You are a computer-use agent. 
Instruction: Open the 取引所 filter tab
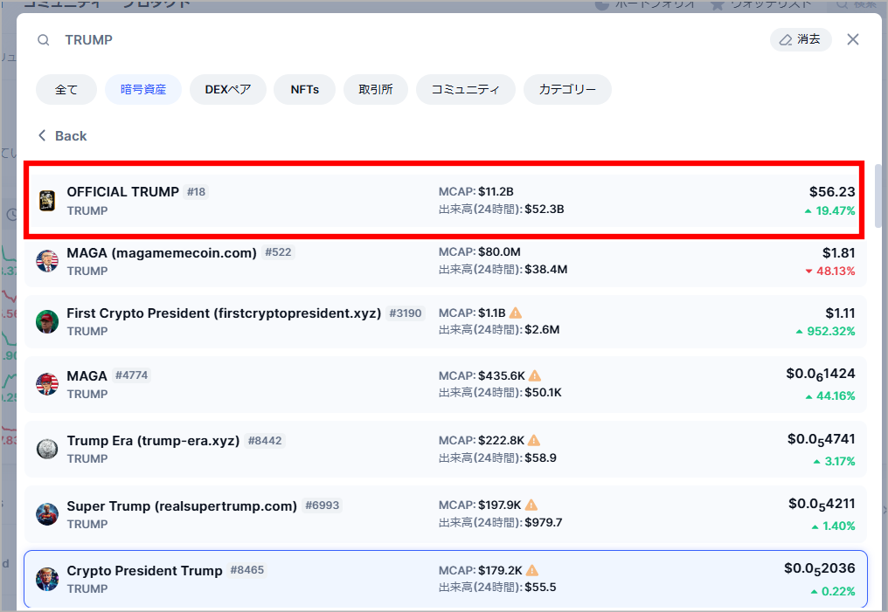coord(376,89)
